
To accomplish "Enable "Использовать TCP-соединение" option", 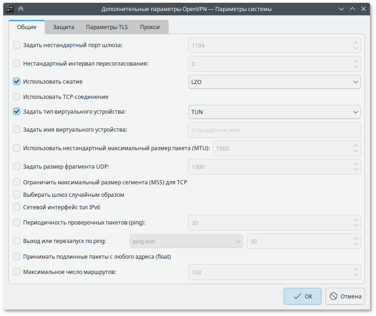I will (17, 97).
